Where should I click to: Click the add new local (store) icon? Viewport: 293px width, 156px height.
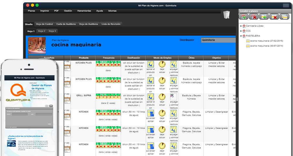[x=244, y=17]
